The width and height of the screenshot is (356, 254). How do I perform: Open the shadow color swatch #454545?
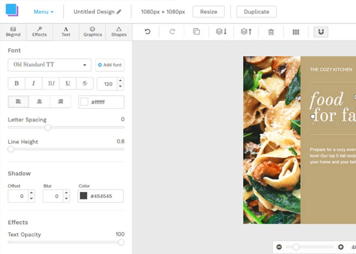(x=84, y=196)
